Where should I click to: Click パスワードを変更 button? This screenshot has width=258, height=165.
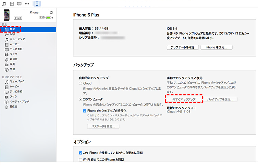pyautogui.click(x=103, y=126)
